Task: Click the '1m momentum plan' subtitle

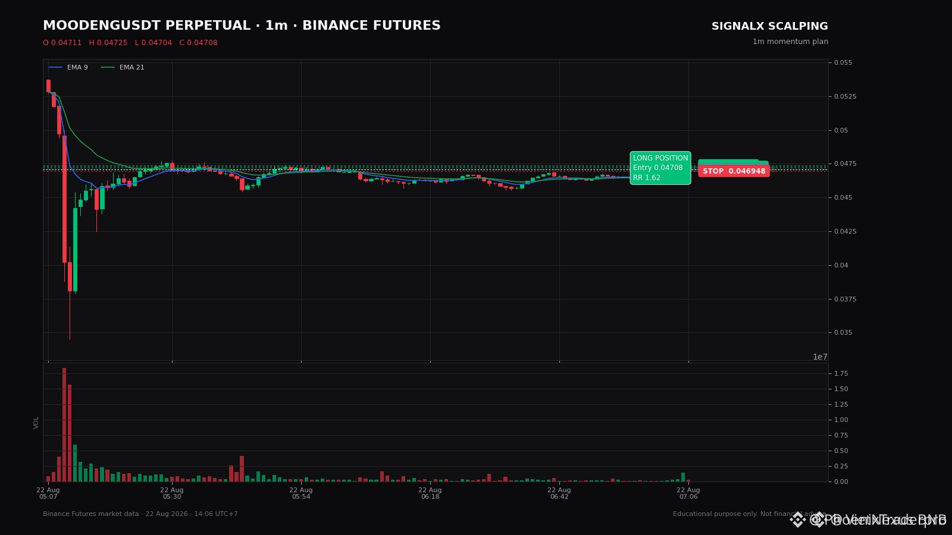Action: coord(790,42)
